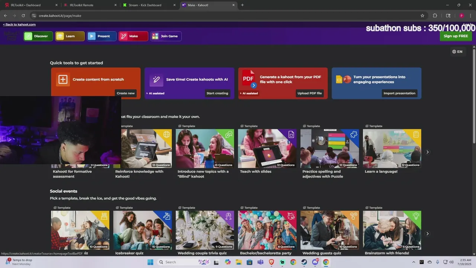Show next classroom templates with right arrow
This screenshot has width=476, height=268.
[427, 152]
